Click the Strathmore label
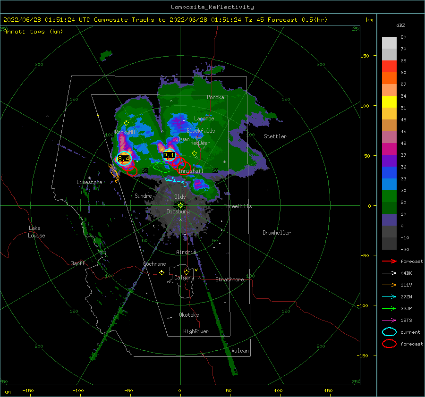 229,279
